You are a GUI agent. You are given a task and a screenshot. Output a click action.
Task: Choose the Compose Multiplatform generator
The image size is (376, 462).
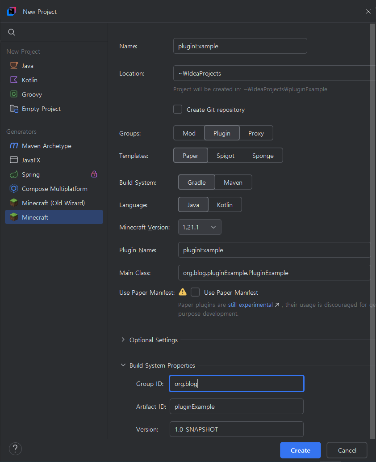(54, 189)
